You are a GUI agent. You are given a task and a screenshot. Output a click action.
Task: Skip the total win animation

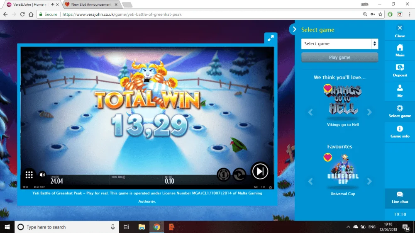pyautogui.click(x=260, y=171)
